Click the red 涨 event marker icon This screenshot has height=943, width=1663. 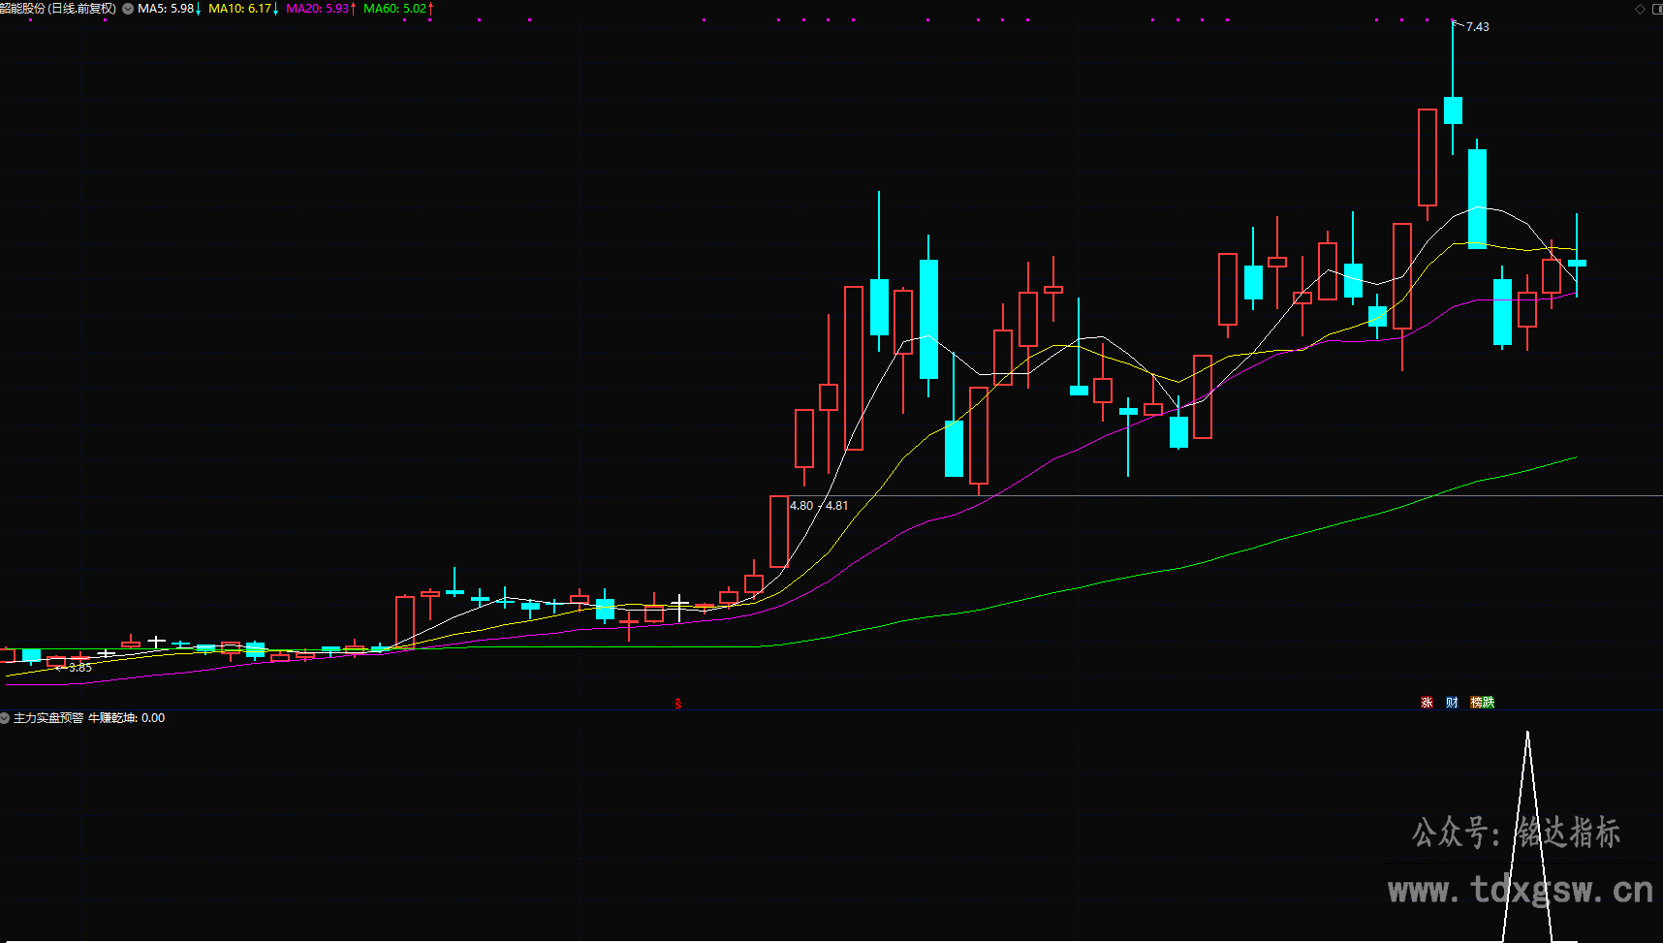tap(1427, 703)
